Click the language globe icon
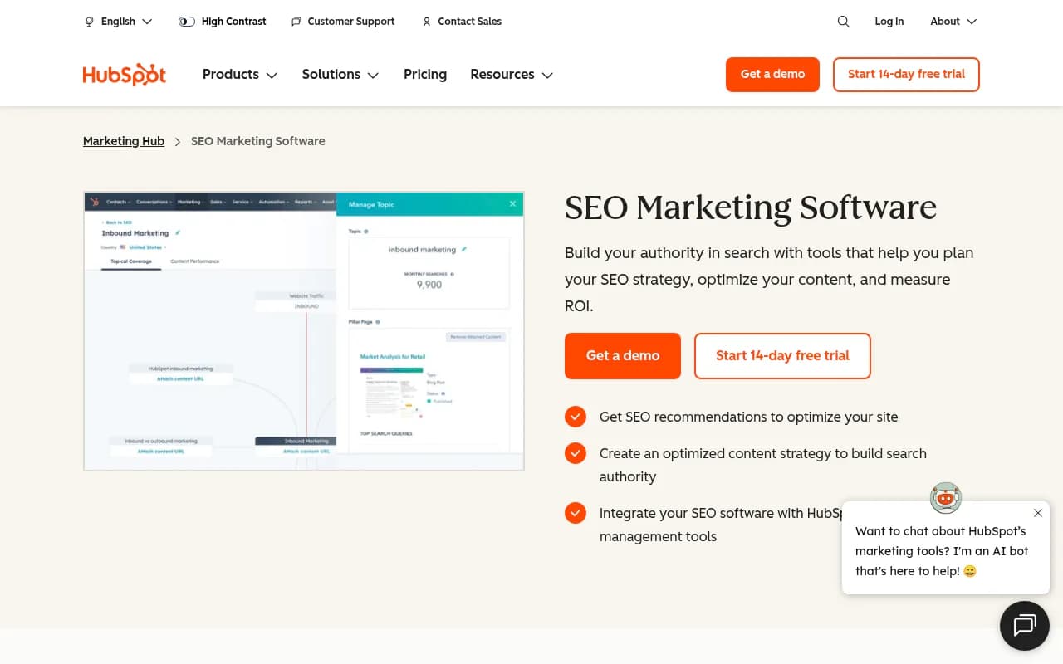 pyautogui.click(x=89, y=21)
